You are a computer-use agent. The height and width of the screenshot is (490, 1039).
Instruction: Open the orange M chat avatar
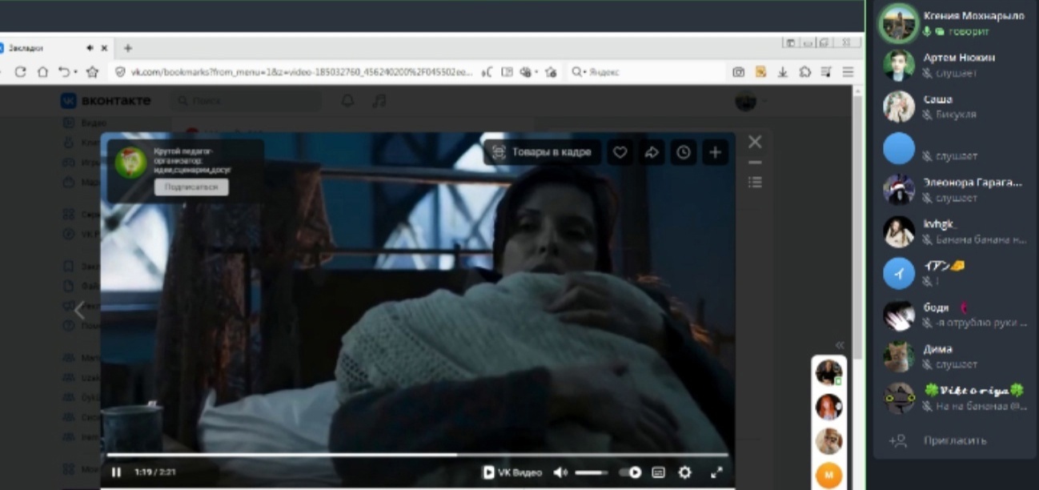click(828, 476)
